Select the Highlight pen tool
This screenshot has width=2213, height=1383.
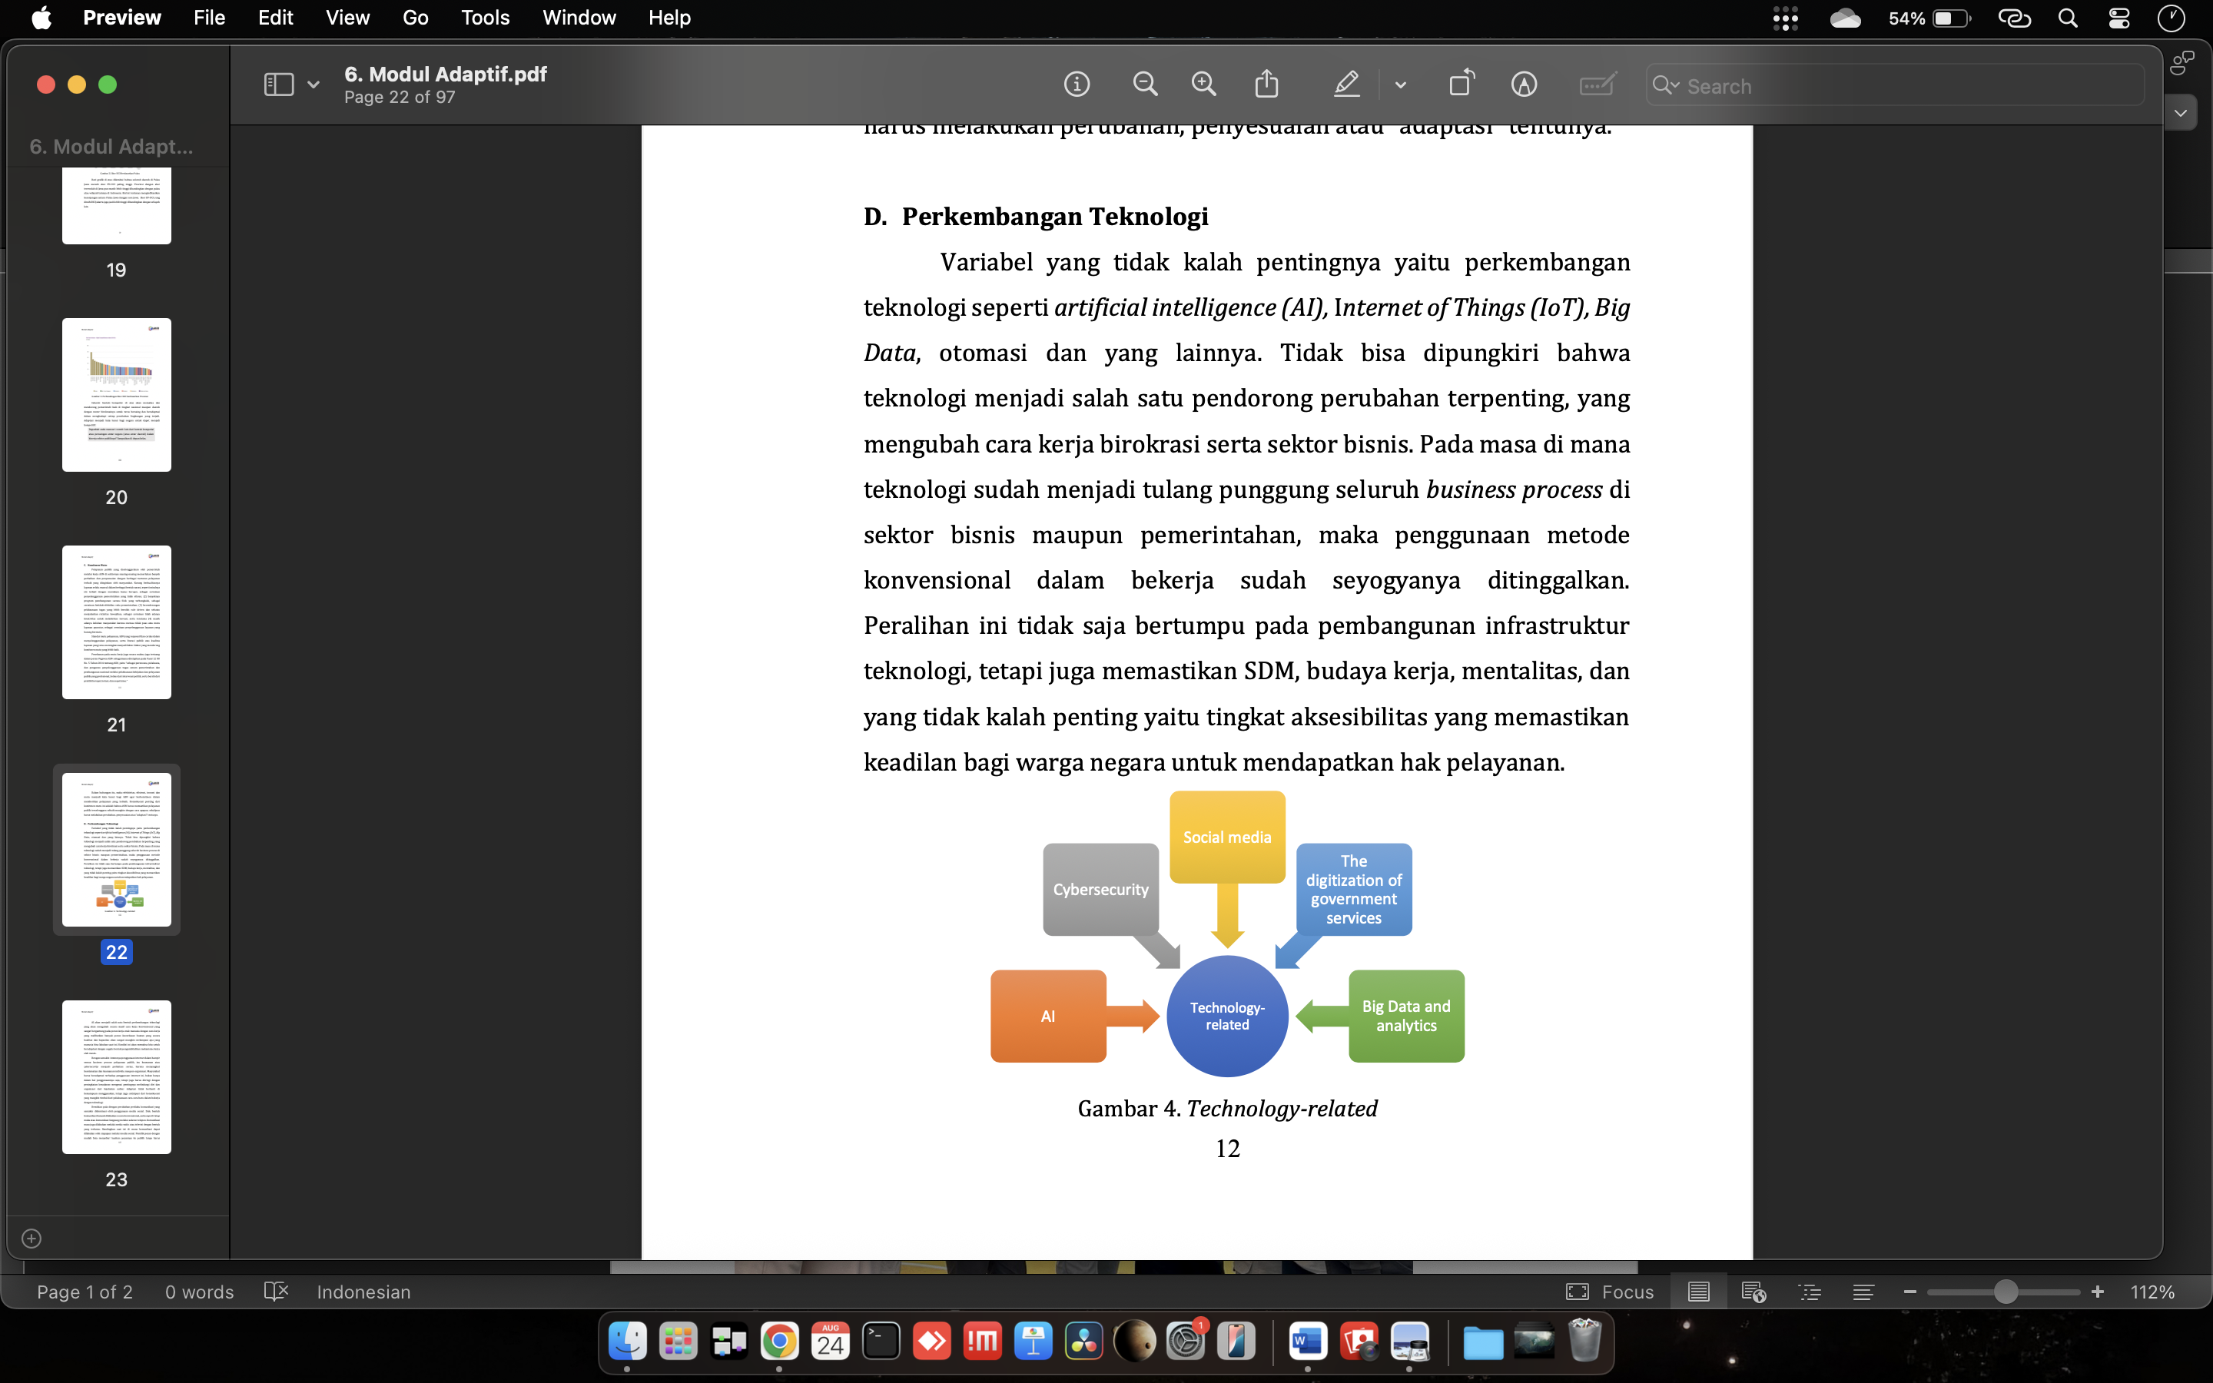click(x=1346, y=85)
